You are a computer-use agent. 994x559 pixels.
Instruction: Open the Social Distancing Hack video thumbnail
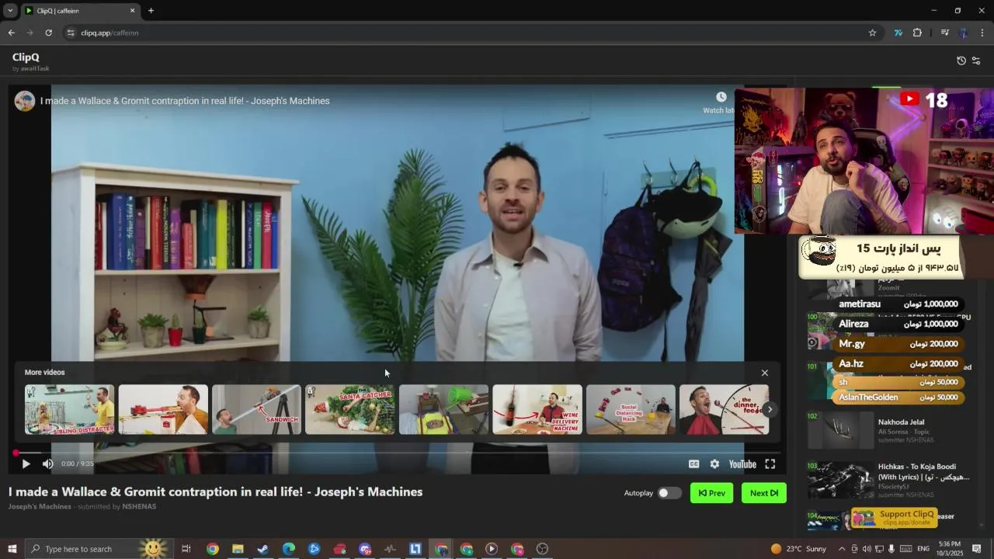point(631,409)
